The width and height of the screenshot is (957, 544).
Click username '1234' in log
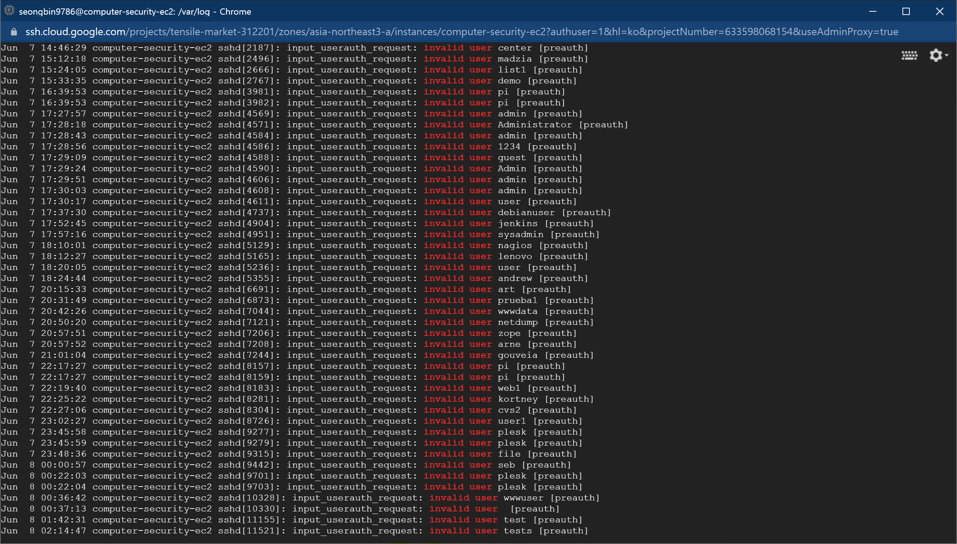[x=509, y=146]
